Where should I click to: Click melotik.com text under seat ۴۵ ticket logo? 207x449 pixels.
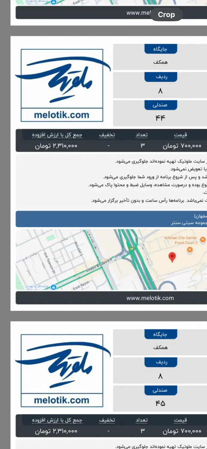pyautogui.click(x=62, y=400)
